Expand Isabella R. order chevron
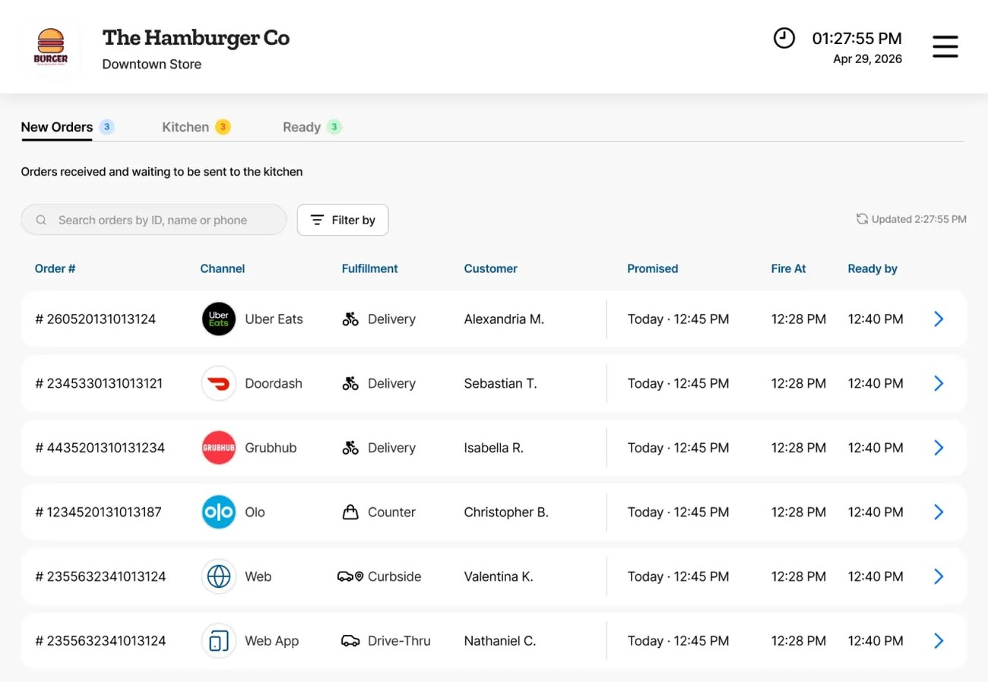The image size is (988, 682). [x=939, y=448]
